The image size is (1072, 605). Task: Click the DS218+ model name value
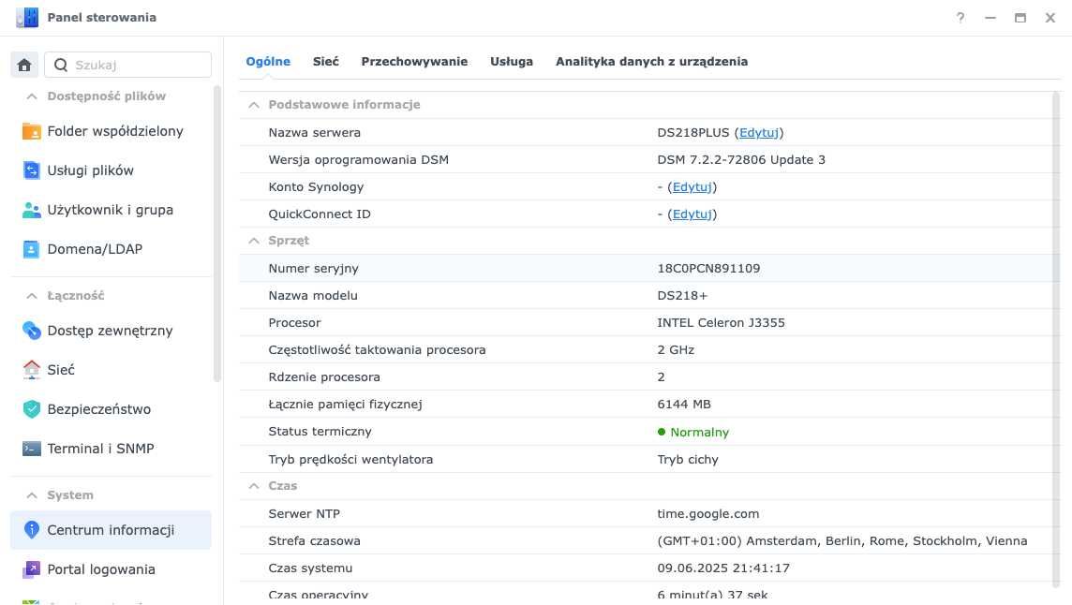[682, 296]
